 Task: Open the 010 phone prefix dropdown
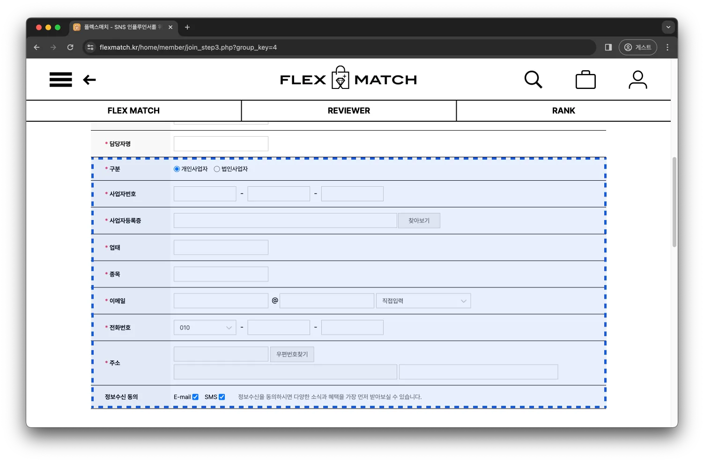click(205, 328)
